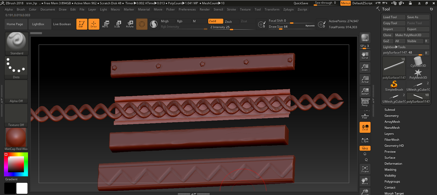Screen dimensions: 437x195
Task: Open the Zplugin menu
Action: (288, 10)
